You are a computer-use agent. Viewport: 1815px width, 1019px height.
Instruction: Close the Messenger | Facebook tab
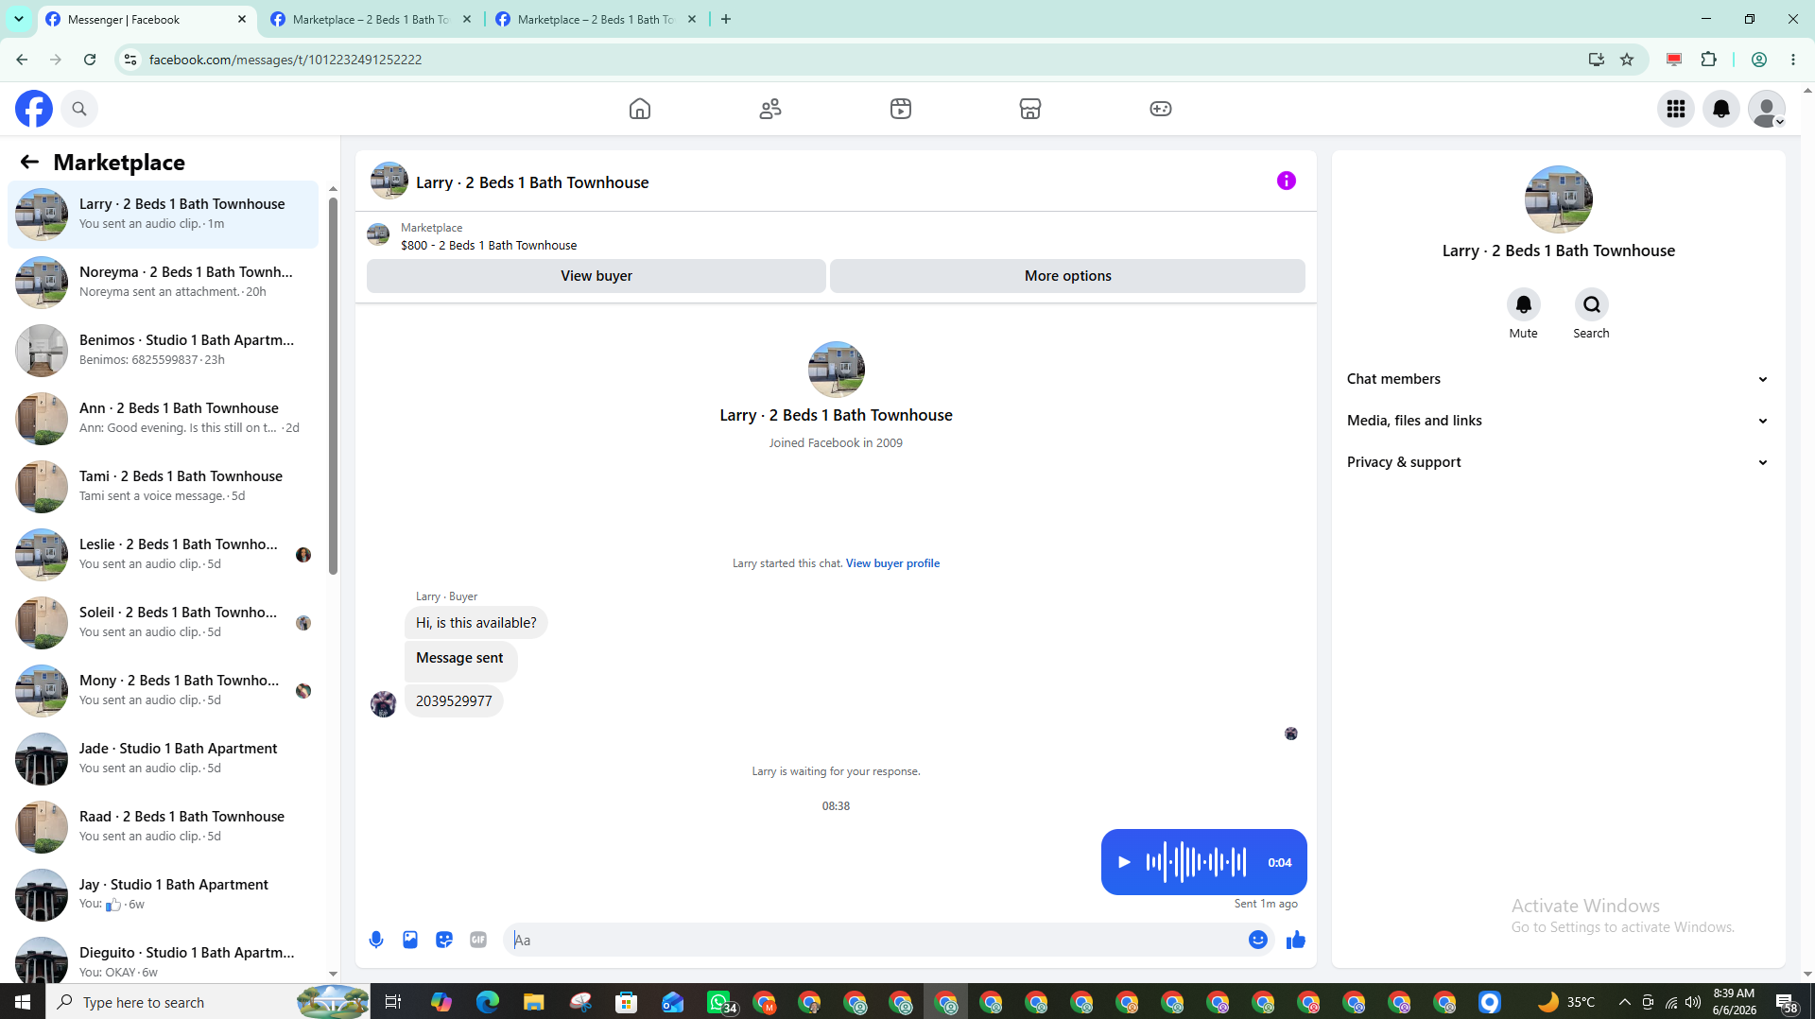point(242,19)
